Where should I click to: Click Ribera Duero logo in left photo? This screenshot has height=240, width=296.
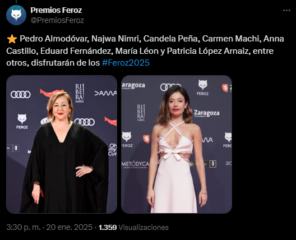pyautogui.click(x=80, y=93)
